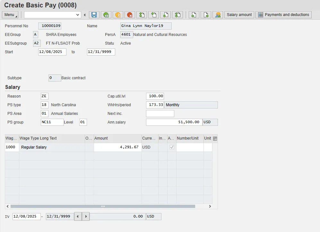The image size is (320, 232).
Task: Collapse the command field using the left triangle
Action: click(85, 15)
